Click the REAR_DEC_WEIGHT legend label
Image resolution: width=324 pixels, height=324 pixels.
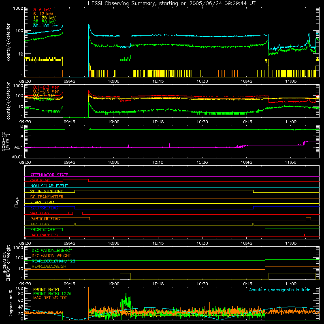(50, 266)
